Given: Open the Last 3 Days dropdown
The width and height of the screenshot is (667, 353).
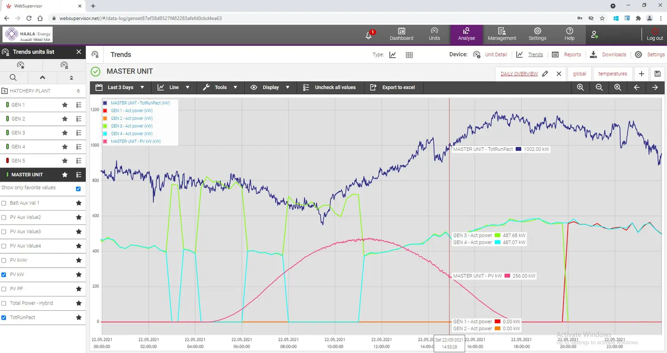Looking at the screenshot, I should (x=120, y=87).
